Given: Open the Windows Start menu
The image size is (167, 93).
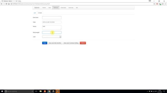Looking at the screenshot, I should (x=2, y=91).
